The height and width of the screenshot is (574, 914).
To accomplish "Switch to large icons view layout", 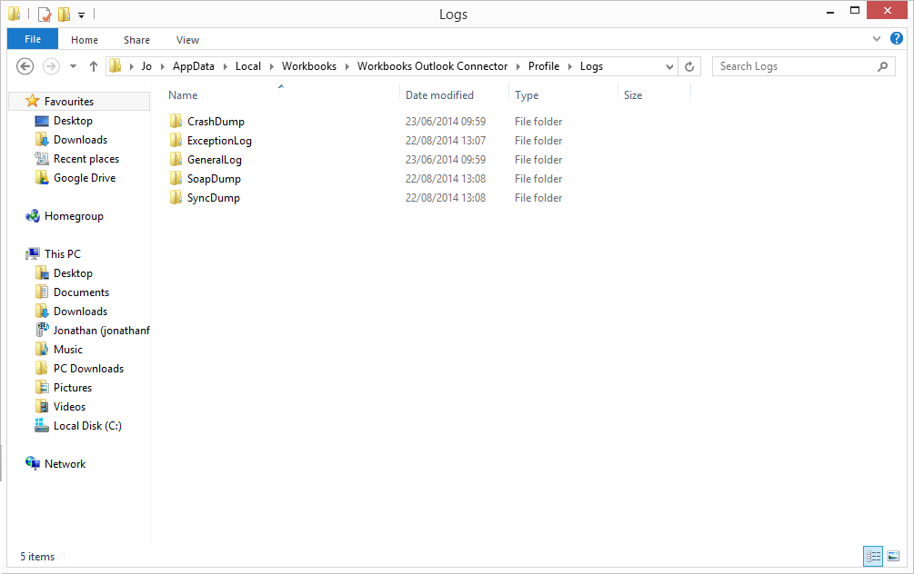I will tap(893, 557).
